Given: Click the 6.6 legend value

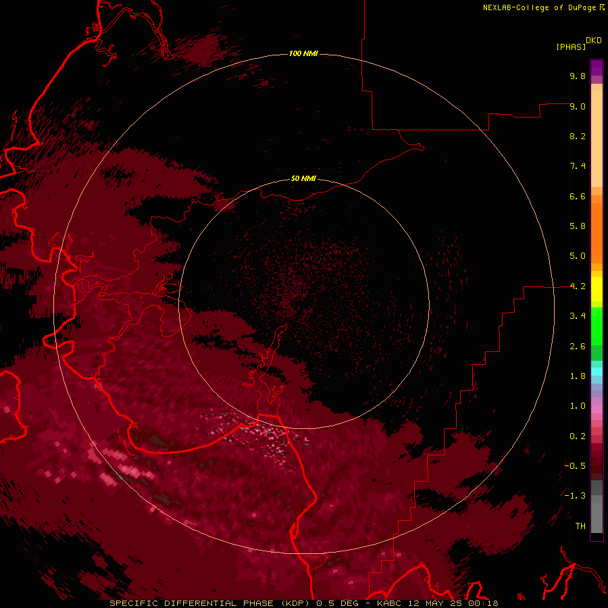Looking at the screenshot, I should pyautogui.click(x=578, y=196).
